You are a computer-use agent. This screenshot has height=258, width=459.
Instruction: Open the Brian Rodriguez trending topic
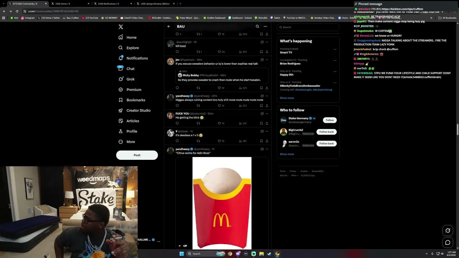point(290,63)
